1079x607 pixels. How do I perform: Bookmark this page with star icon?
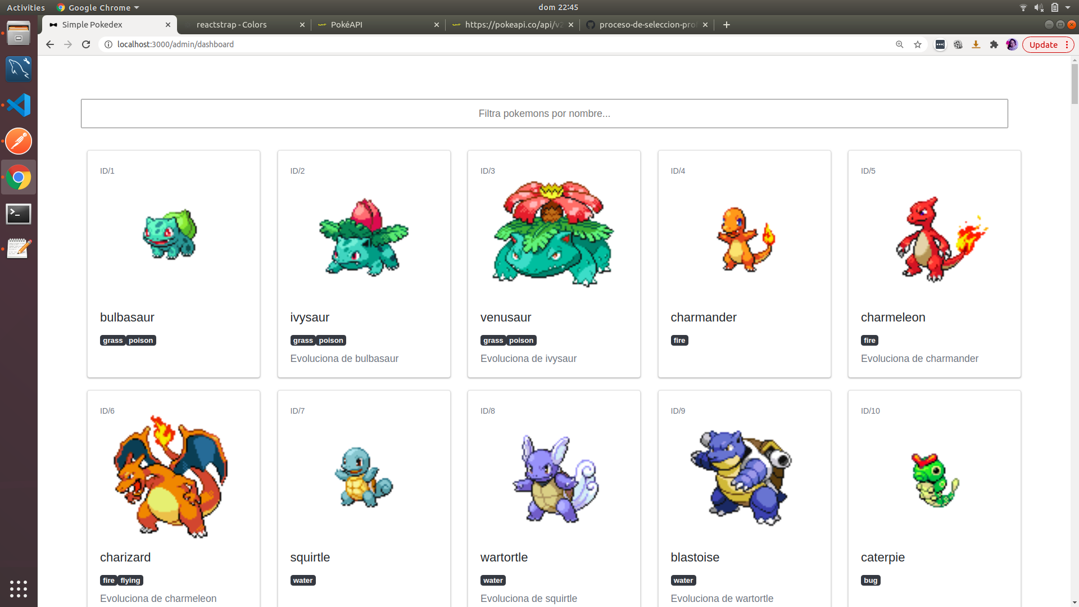(918, 44)
